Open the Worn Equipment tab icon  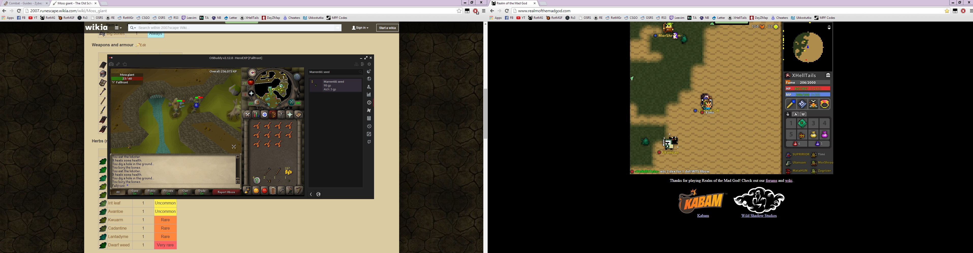[281, 115]
